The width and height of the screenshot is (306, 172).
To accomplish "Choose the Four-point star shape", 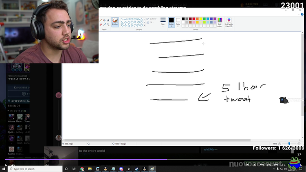I will (x=125, y=25).
